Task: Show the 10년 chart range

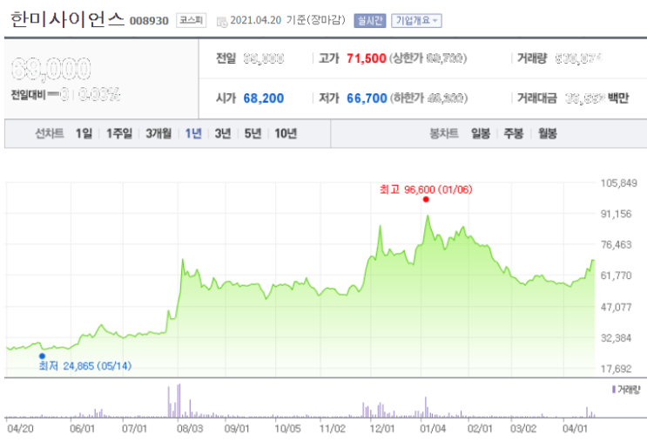Action: pos(286,133)
